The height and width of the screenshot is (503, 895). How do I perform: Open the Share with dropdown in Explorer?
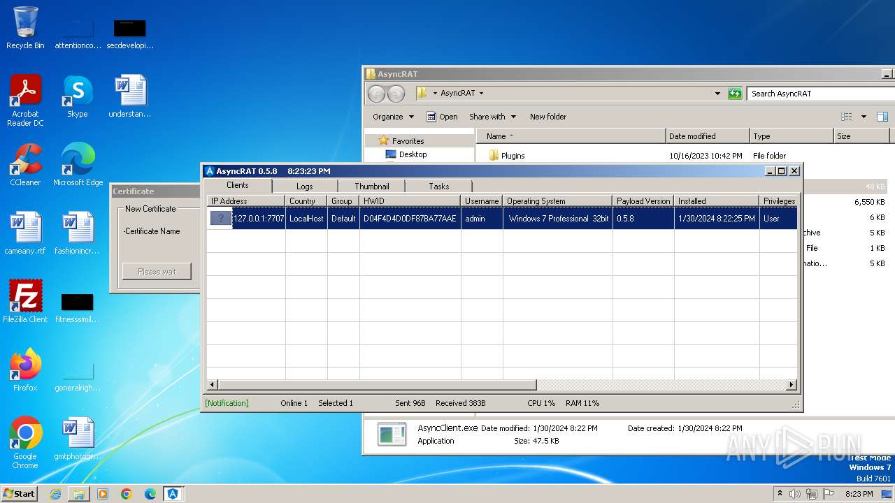(x=492, y=117)
